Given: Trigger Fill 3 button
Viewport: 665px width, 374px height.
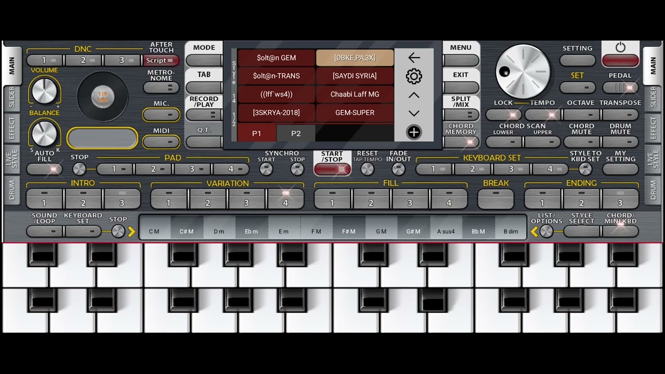Looking at the screenshot, I should coord(410,198).
